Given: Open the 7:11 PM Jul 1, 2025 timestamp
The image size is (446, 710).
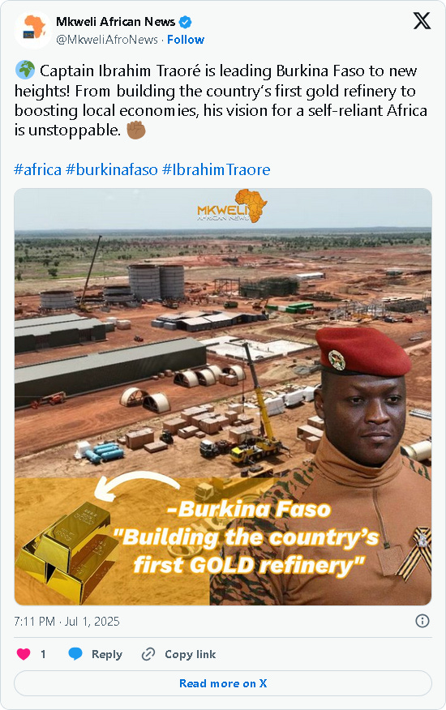Looking at the screenshot, I should coord(66,621).
